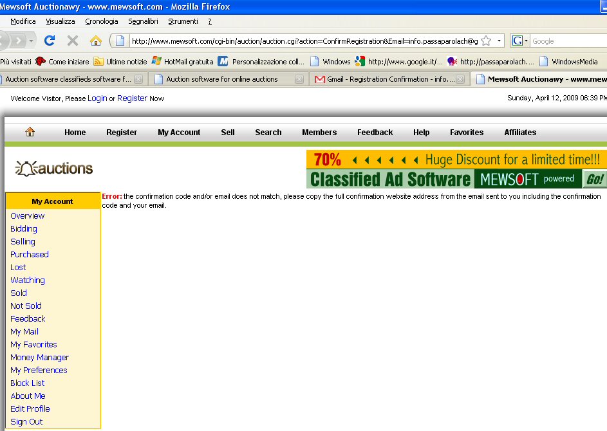Open the passaparolach bookmark
This screenshot has height=431, width=607.
[x=490, y=62]
